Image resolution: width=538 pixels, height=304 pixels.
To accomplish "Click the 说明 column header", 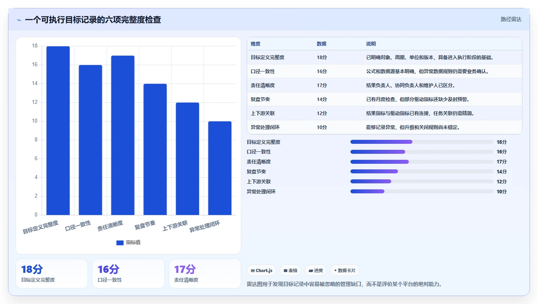I will (x=371, y=44).
